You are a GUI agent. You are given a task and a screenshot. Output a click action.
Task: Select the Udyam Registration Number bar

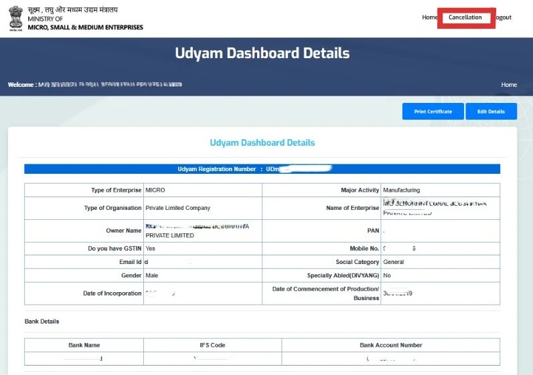pyautogui.click(x=262, y=169)
